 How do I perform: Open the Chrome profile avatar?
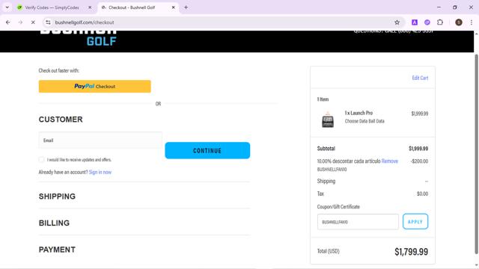coord(459,22)
